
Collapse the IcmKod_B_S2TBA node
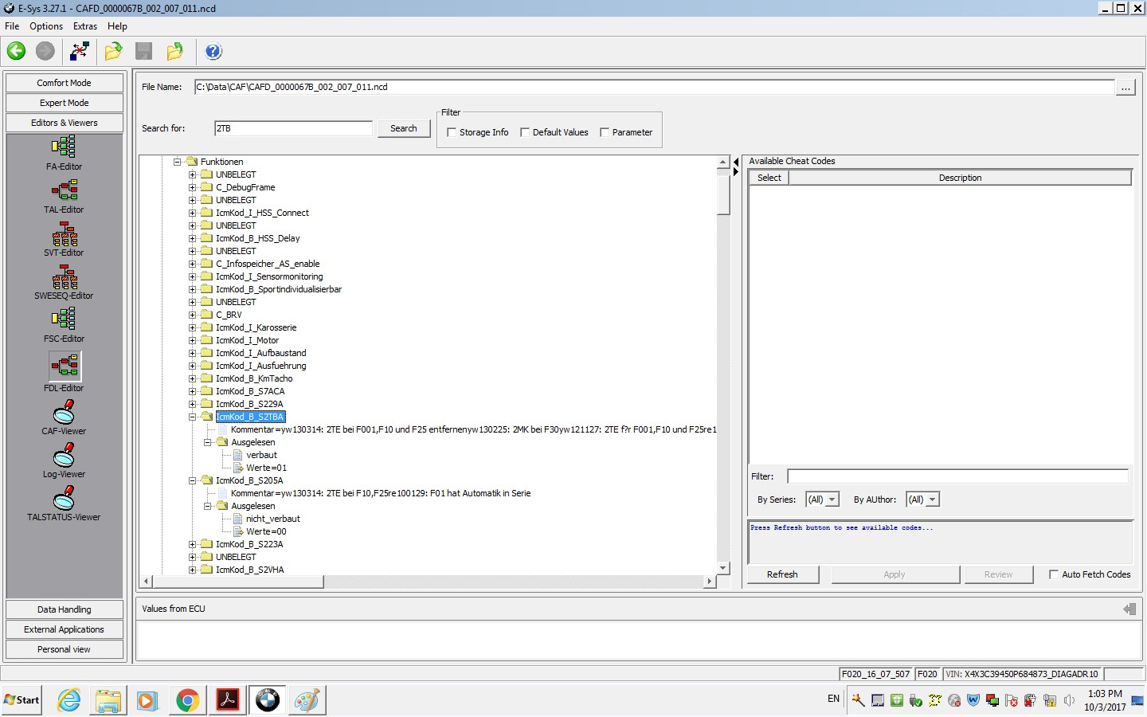coord(192,417)
